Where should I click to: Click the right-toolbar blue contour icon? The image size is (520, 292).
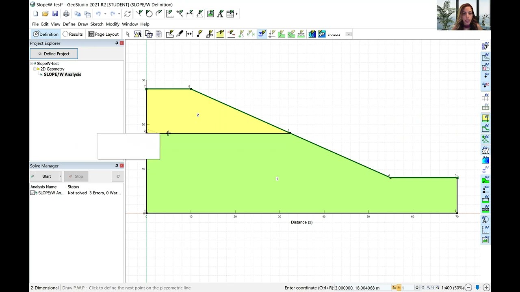(485, 160)
